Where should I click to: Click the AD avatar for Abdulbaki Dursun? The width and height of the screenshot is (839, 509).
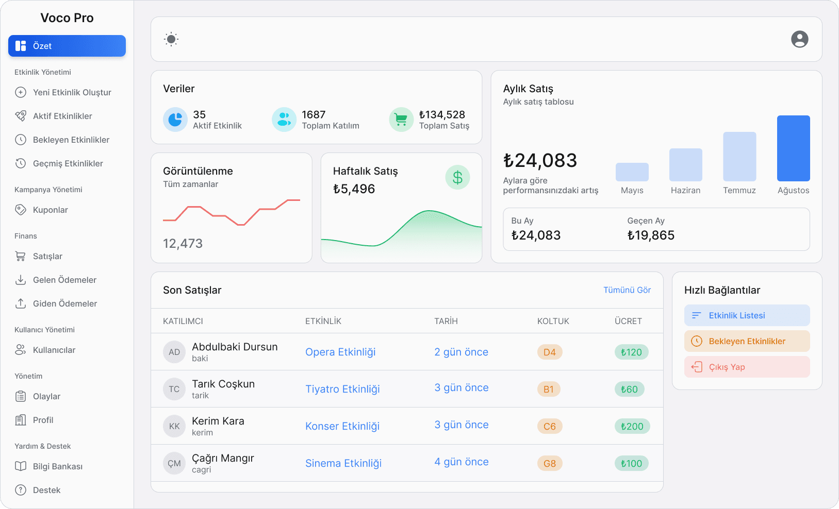(174, 352)
